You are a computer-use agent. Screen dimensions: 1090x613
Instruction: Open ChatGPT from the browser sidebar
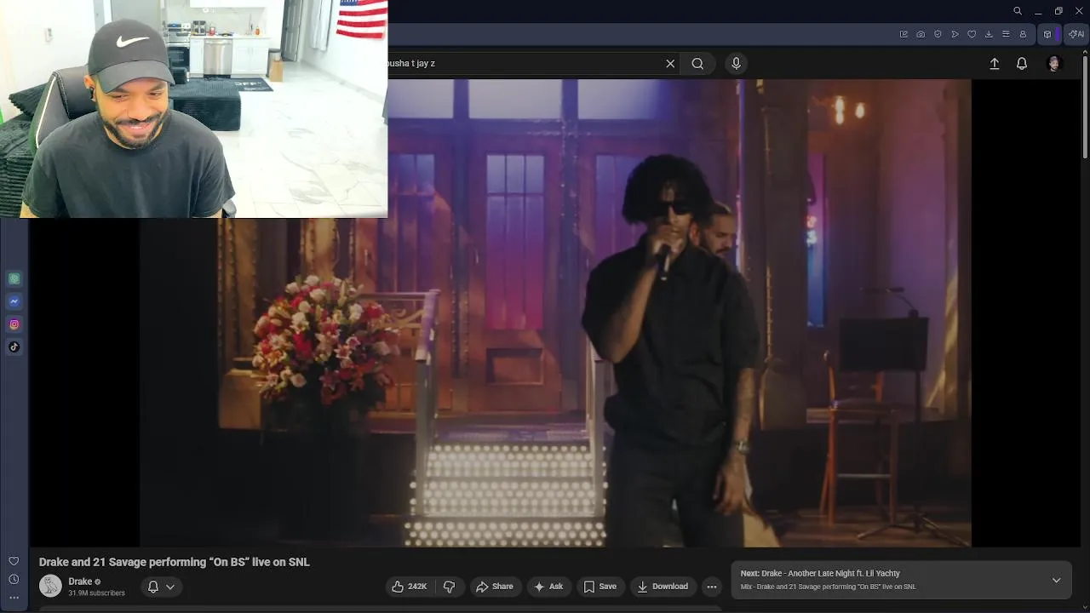pyautogui.click(x=14, y=278)
